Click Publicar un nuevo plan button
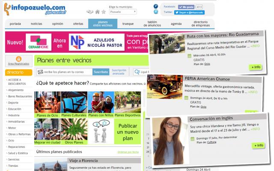 click(128, 132)
